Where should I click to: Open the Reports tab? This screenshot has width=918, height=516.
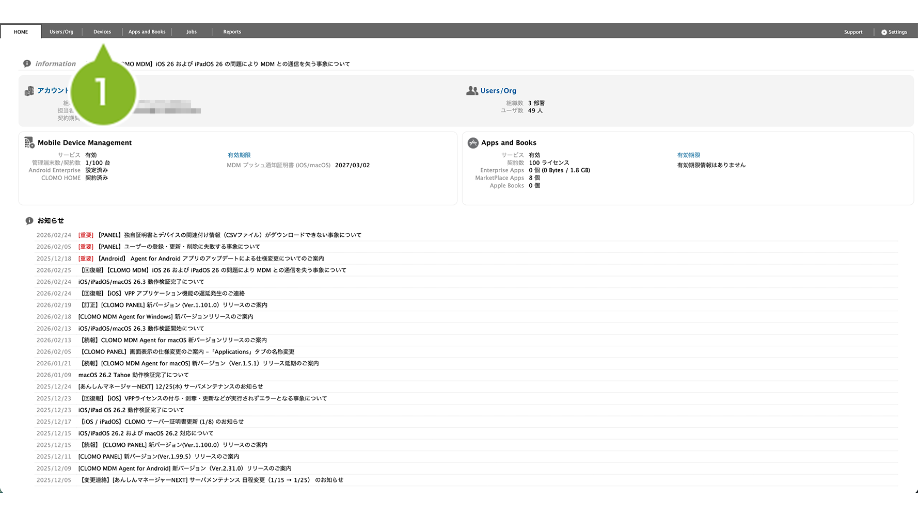click(232, 32)
